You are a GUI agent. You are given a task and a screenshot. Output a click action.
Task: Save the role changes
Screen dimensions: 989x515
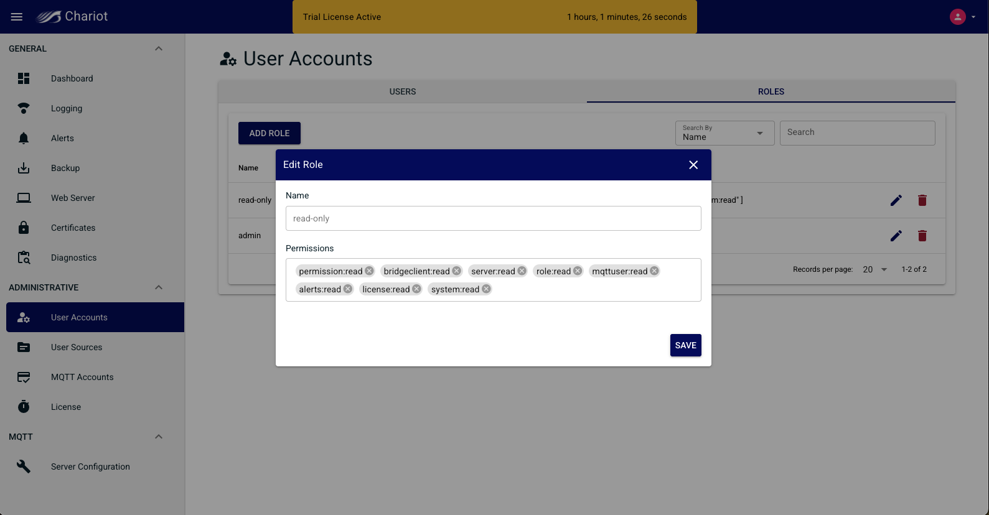(x=685, y=345)
